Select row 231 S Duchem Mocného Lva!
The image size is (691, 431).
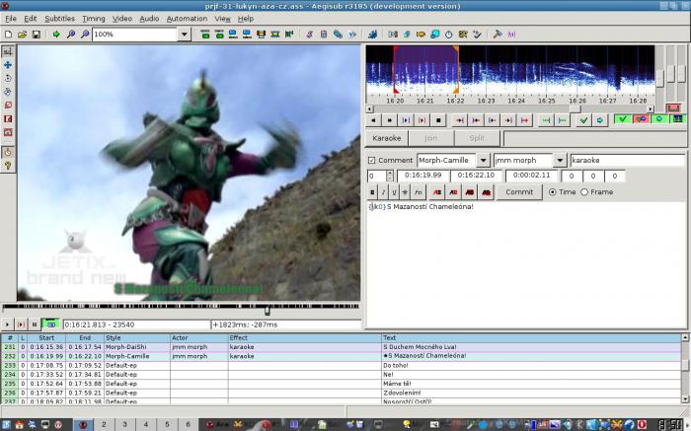click(x=342, y=347)
